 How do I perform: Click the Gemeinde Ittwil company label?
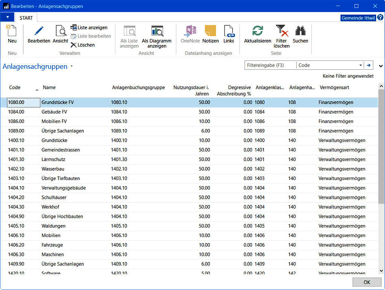tap(358, 18)
